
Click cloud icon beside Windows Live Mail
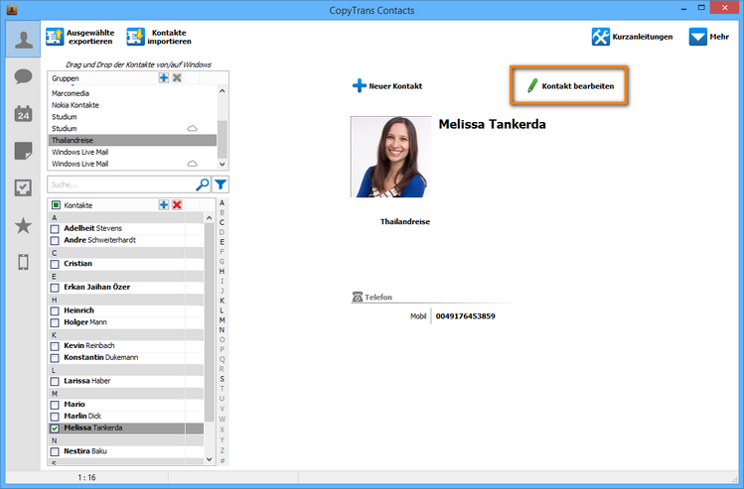(x=192, y=164)
